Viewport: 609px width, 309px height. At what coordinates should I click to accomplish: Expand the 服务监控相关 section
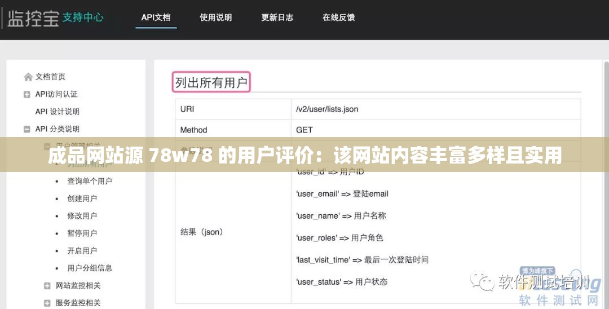click(x=47, y=303)
